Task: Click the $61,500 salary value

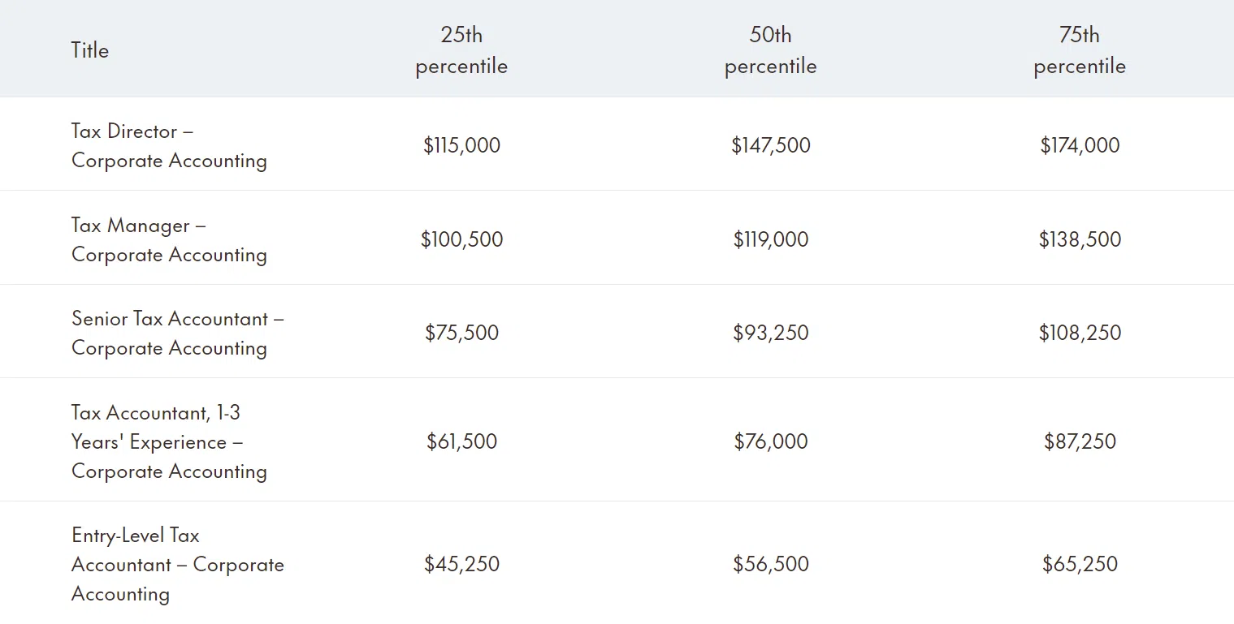Action: click(461, 442)
